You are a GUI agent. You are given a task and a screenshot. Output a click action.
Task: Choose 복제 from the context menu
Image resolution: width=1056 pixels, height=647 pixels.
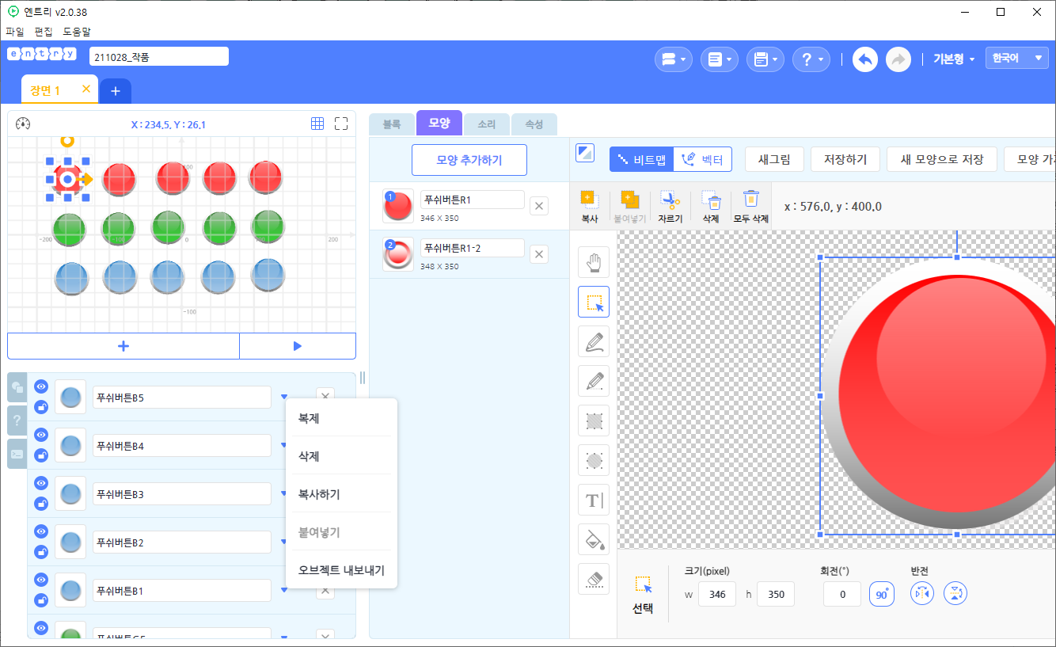pos(341,418)
